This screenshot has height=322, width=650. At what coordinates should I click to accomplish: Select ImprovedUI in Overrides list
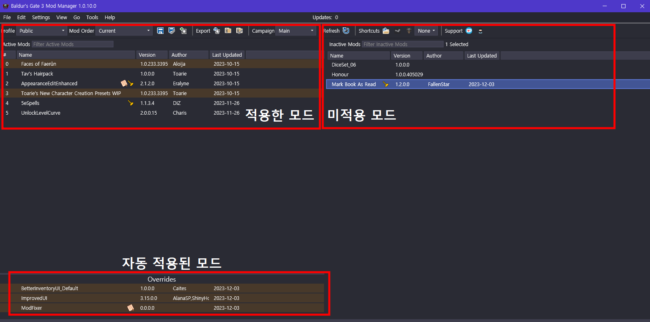pos(162,298)
